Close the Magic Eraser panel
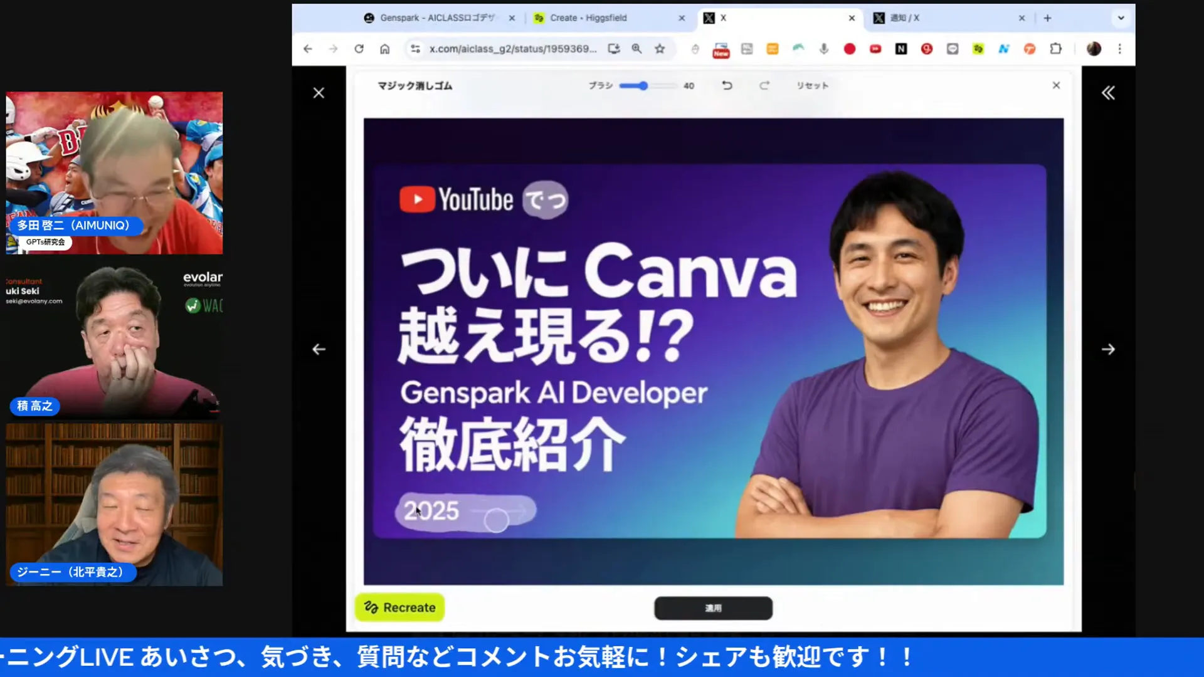The image size is (1204, 677). [x=1056, y=85]
